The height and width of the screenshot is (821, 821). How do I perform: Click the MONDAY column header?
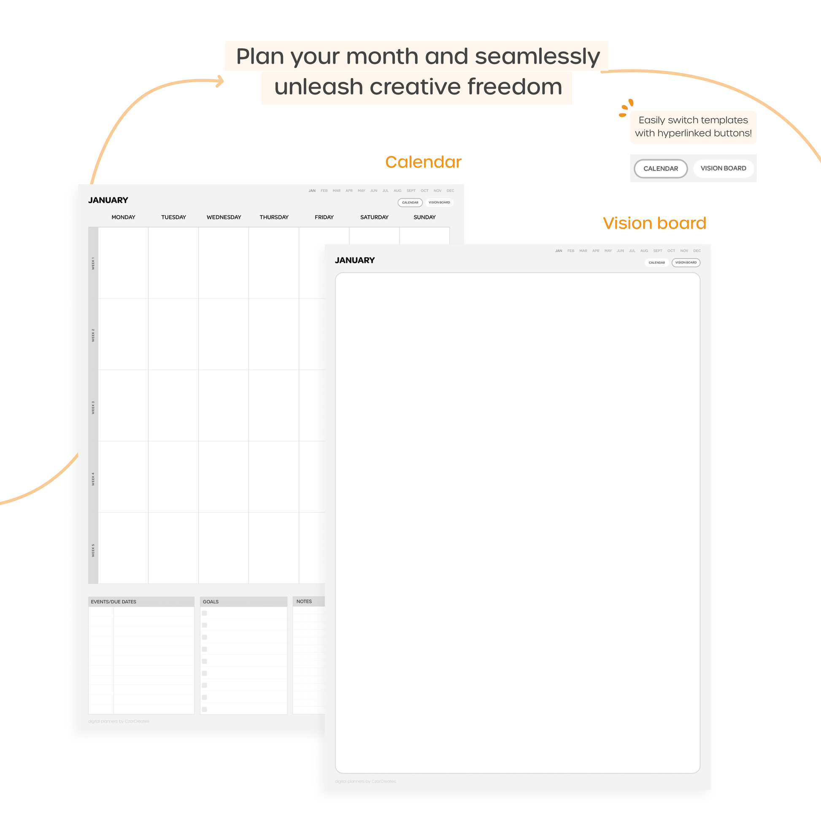pyautogui.click(x=123, y=217)
